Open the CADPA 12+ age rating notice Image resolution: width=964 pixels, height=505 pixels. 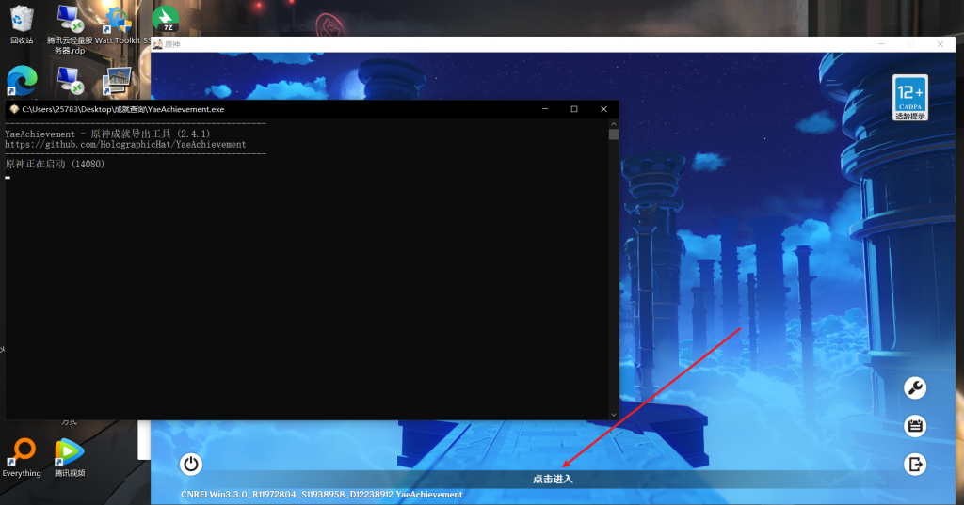click(x=910, y=98)
